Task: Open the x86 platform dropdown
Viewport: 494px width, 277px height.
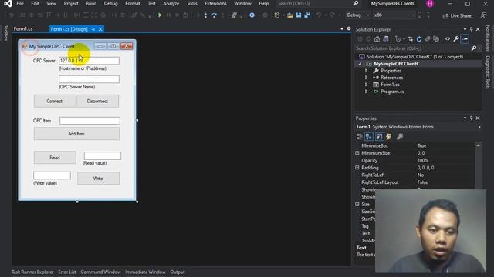Action: click(x=394, y=15)
